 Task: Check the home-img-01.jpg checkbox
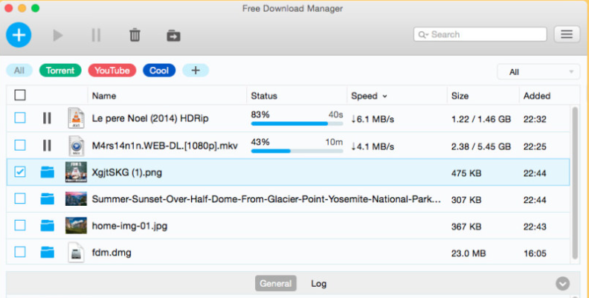(20, 225)
